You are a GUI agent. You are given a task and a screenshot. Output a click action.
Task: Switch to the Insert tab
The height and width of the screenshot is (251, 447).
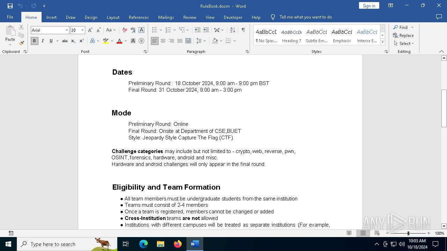(51, 17)
